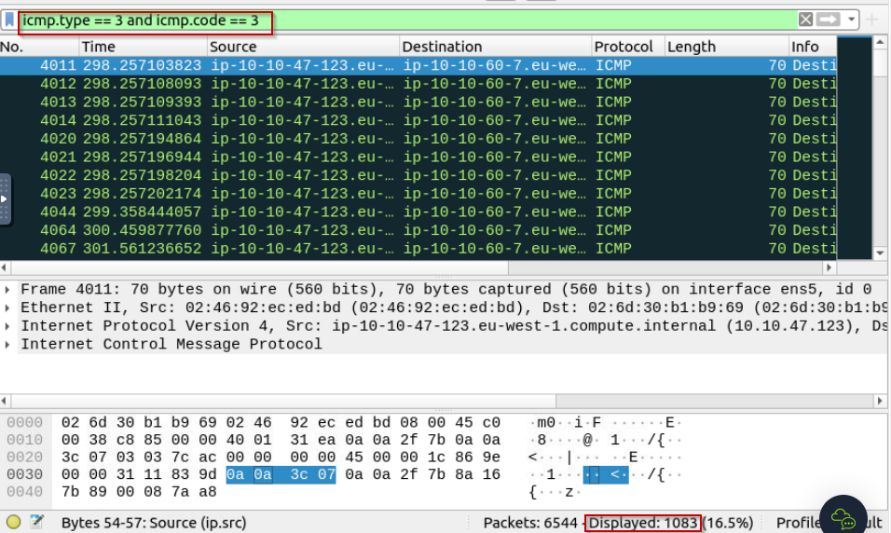Viewport: 891px width, 533px height.
Task: Expand the collapsed side panel handle
Action: tap(5, 198)
